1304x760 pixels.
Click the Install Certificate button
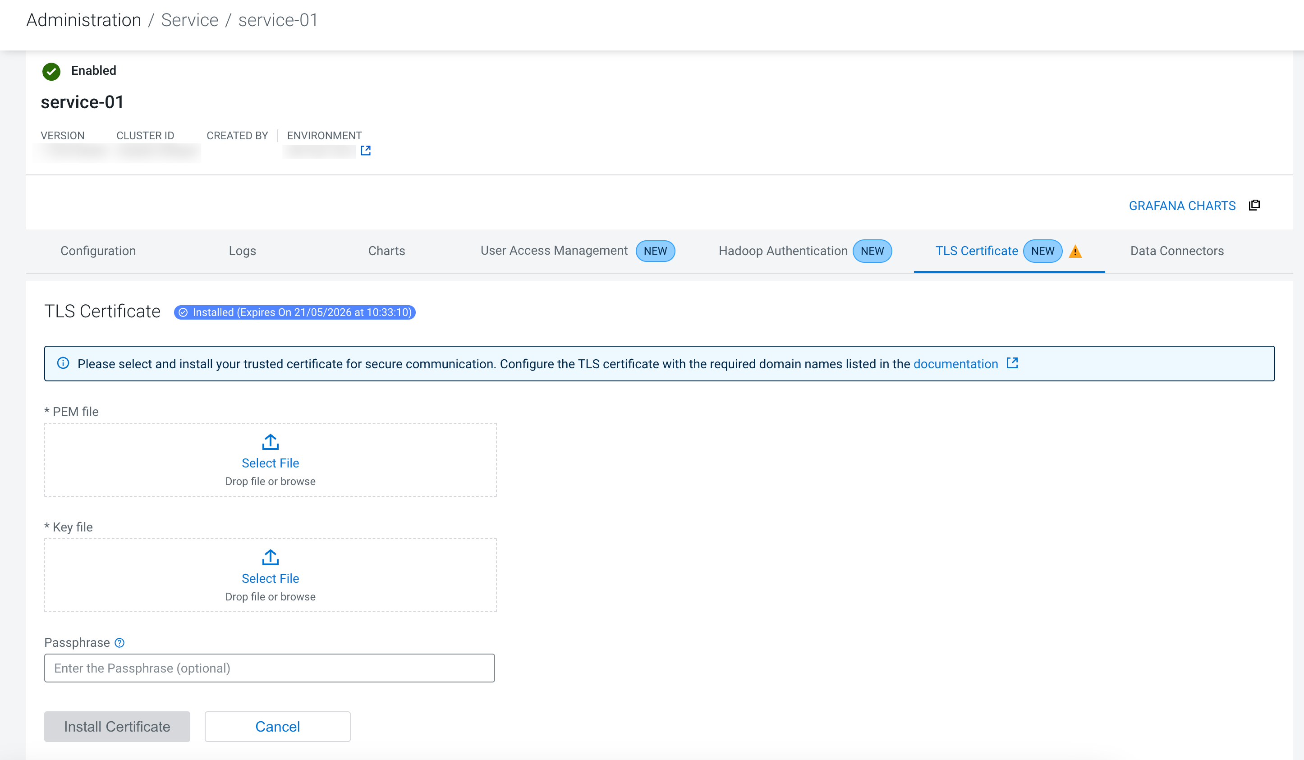pos(117,726)
